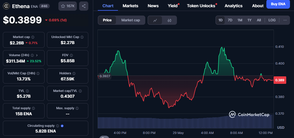Screen dimensions: 294x138
Task: Click the 29 May date axis label
Action: pos(178,133)
